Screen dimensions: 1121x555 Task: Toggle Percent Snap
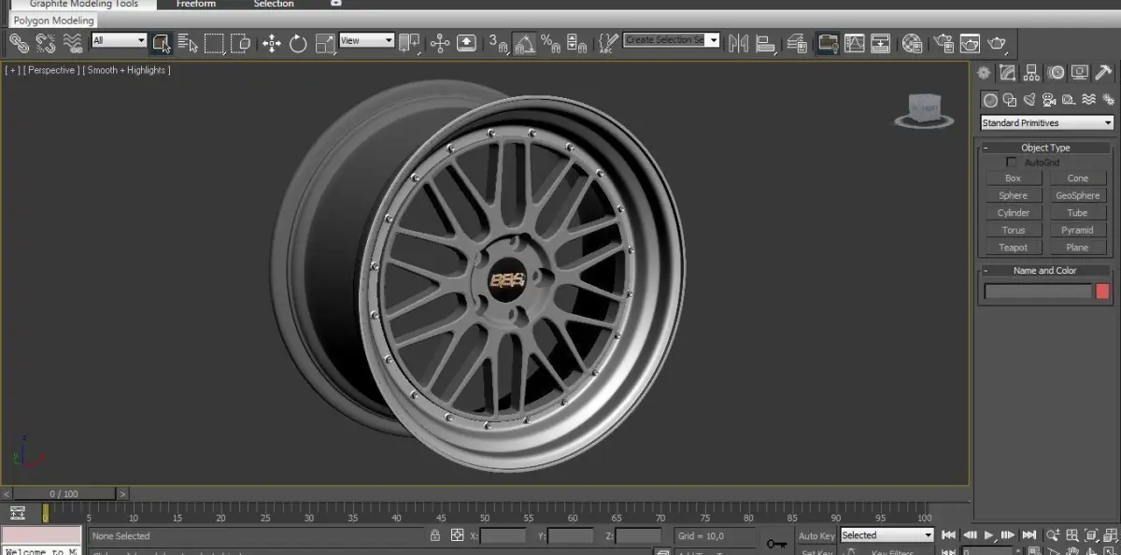pyautogui.click(x=550, y=42)
